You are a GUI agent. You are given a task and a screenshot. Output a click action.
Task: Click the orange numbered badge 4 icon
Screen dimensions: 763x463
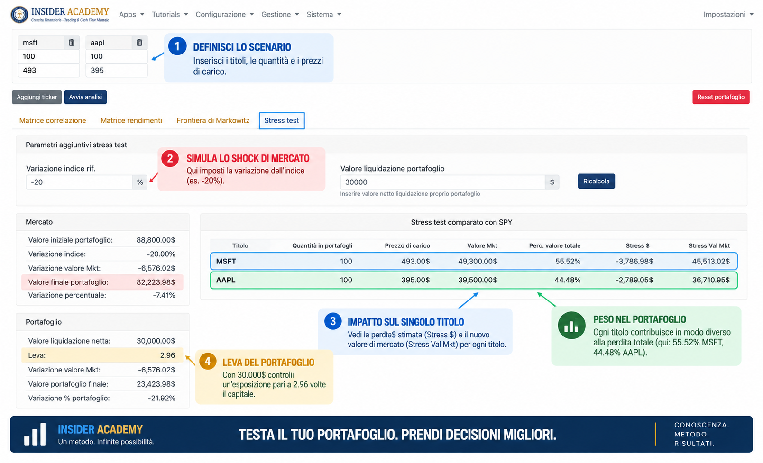coord(208,362)
